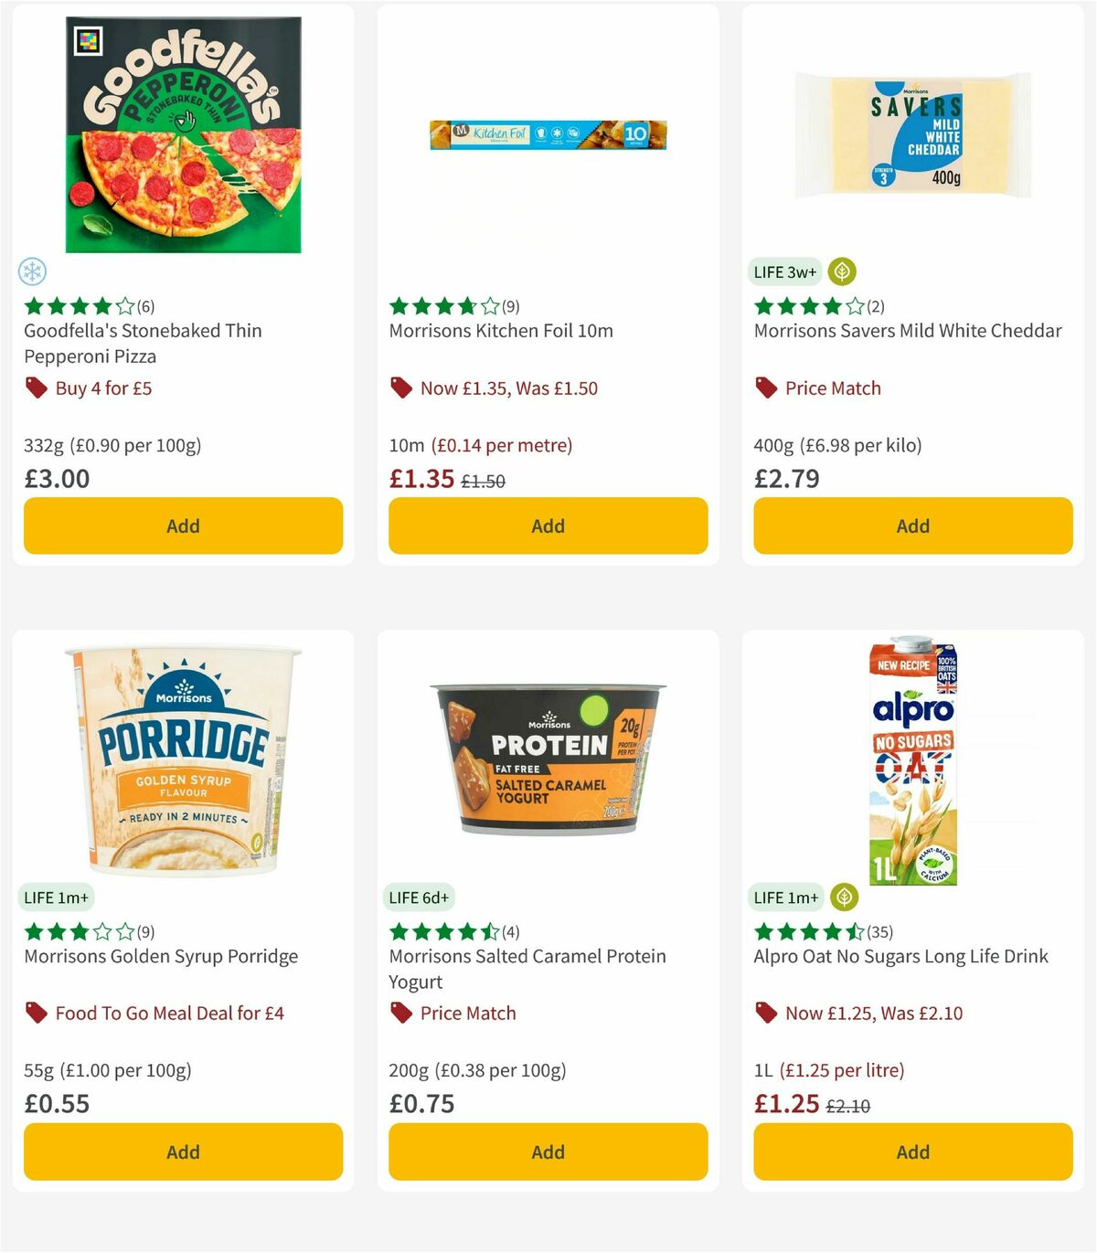Viewport: 1097px width, 1253px height.
Task: Add Alpro Oat No Sugars drink to basket
Action: coord(911,1152)
